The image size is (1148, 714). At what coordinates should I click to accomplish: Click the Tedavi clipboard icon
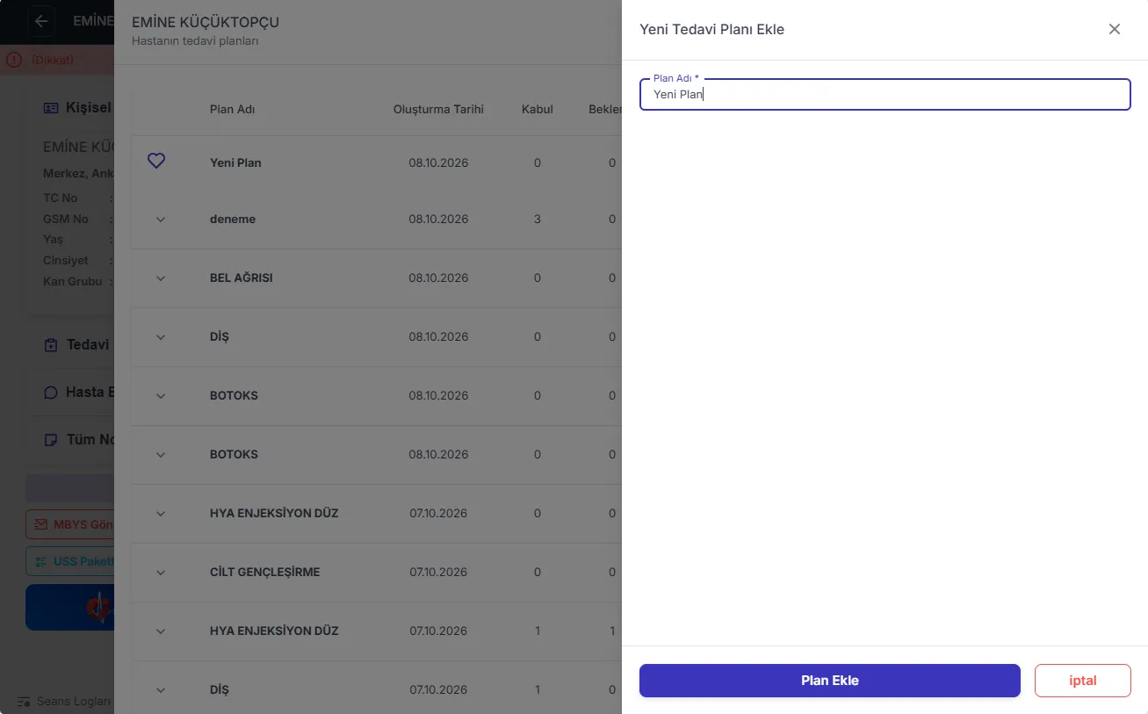tap(51, 345)
